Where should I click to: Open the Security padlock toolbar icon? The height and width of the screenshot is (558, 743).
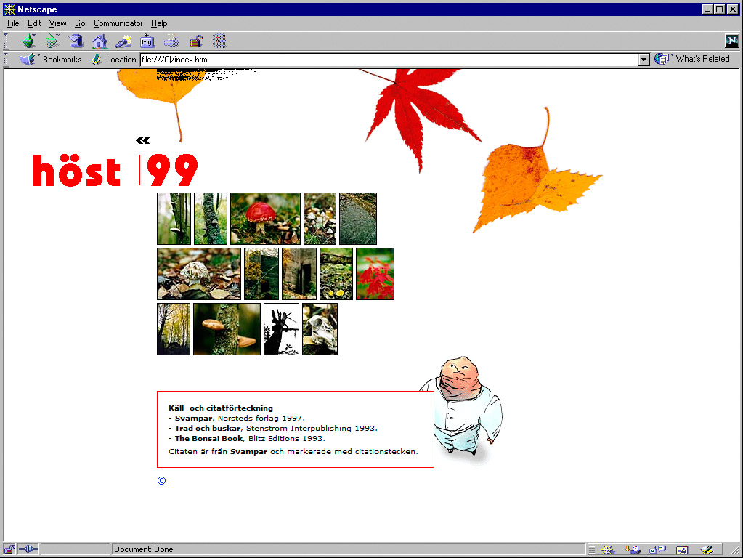pyautogui.click(x=195, y=41)
